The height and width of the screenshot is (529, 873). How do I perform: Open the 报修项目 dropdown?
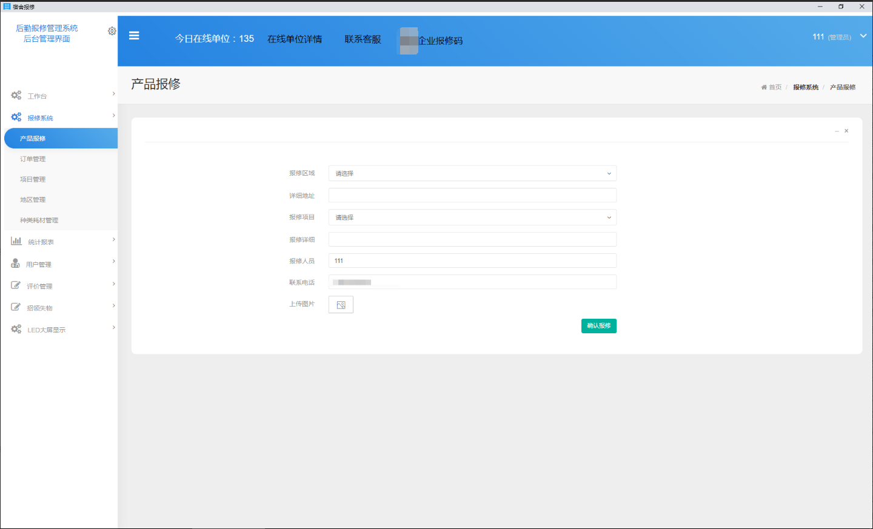(472, 217)
